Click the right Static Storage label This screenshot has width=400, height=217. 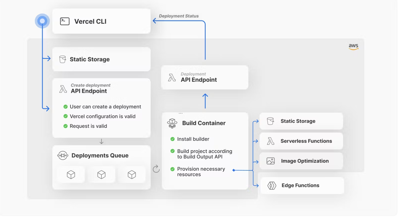pyautogui.click(x=298, y=121)
